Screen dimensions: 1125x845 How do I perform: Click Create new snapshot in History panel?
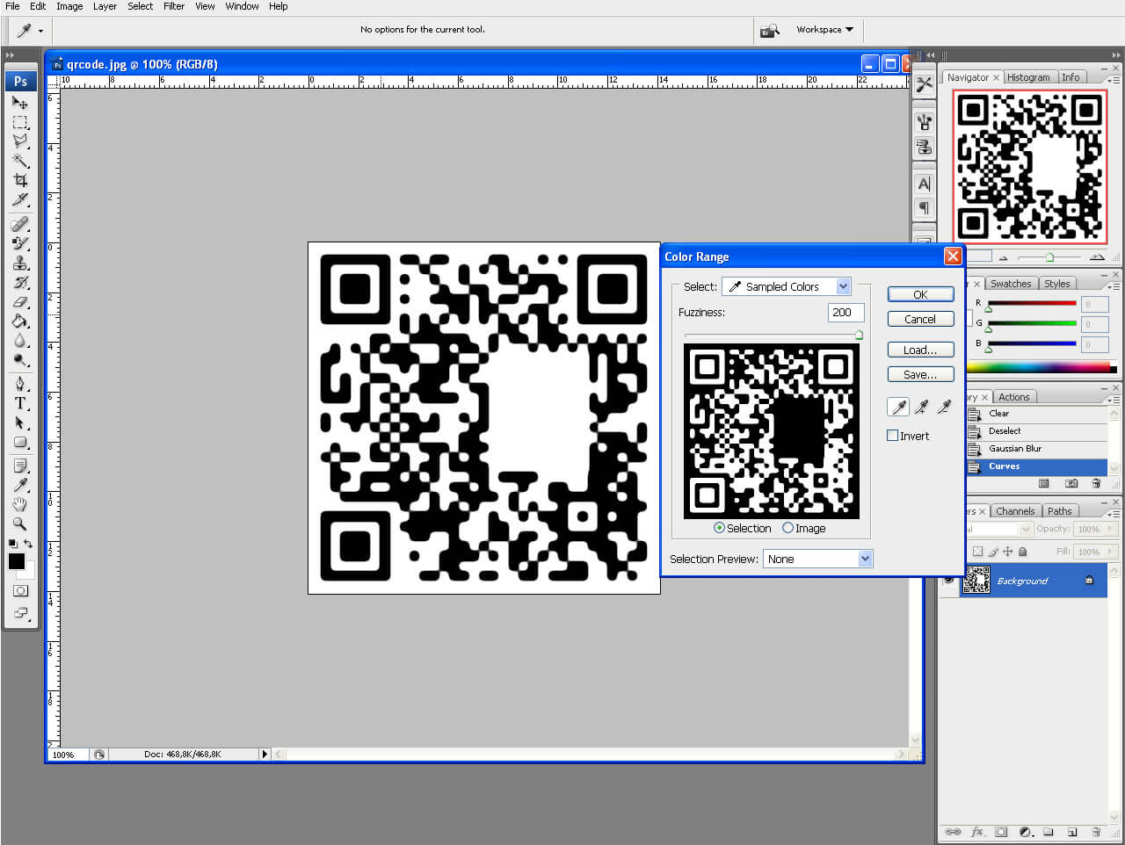coord(1071,483)
